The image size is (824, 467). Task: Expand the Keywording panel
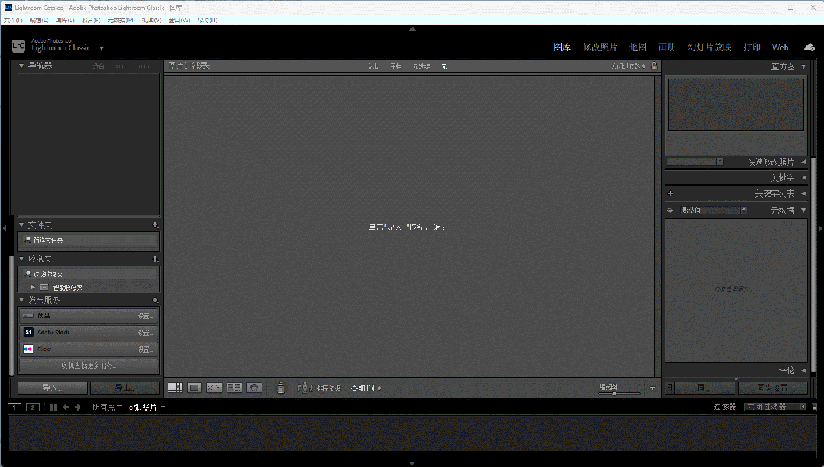point(803,178)
